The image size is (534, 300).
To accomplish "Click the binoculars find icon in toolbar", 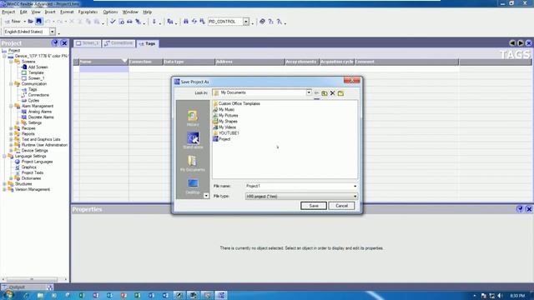I will pos(185,22).
